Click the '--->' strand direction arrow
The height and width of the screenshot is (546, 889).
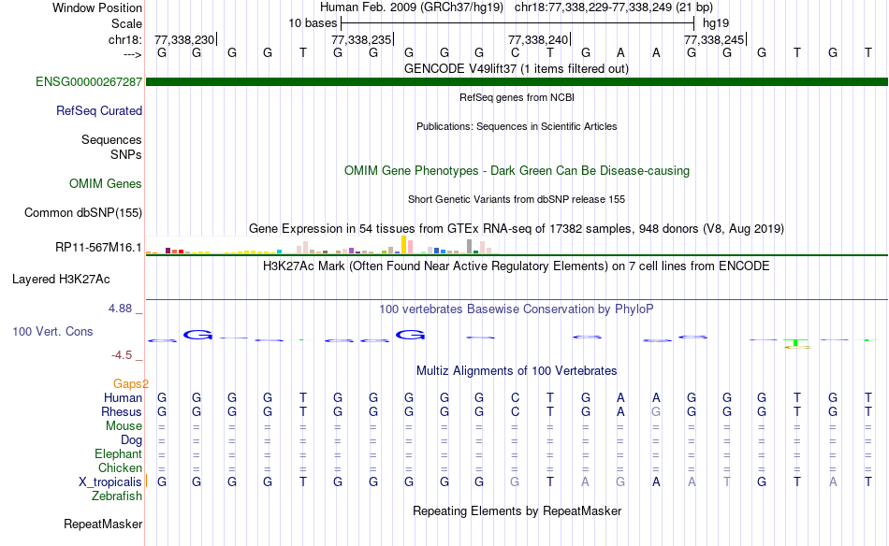click(x=132, y=54)
